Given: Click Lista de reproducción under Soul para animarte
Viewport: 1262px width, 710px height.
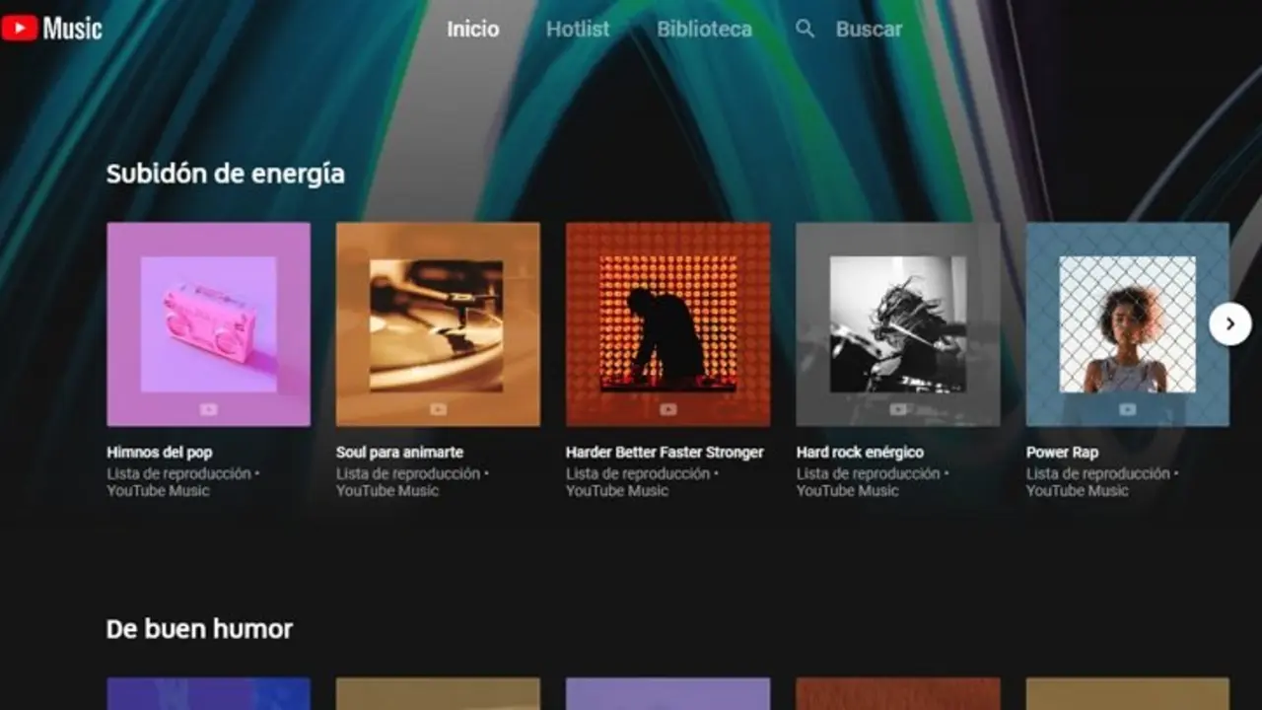Looking at the screenshot, I should [x=408, y=474].
